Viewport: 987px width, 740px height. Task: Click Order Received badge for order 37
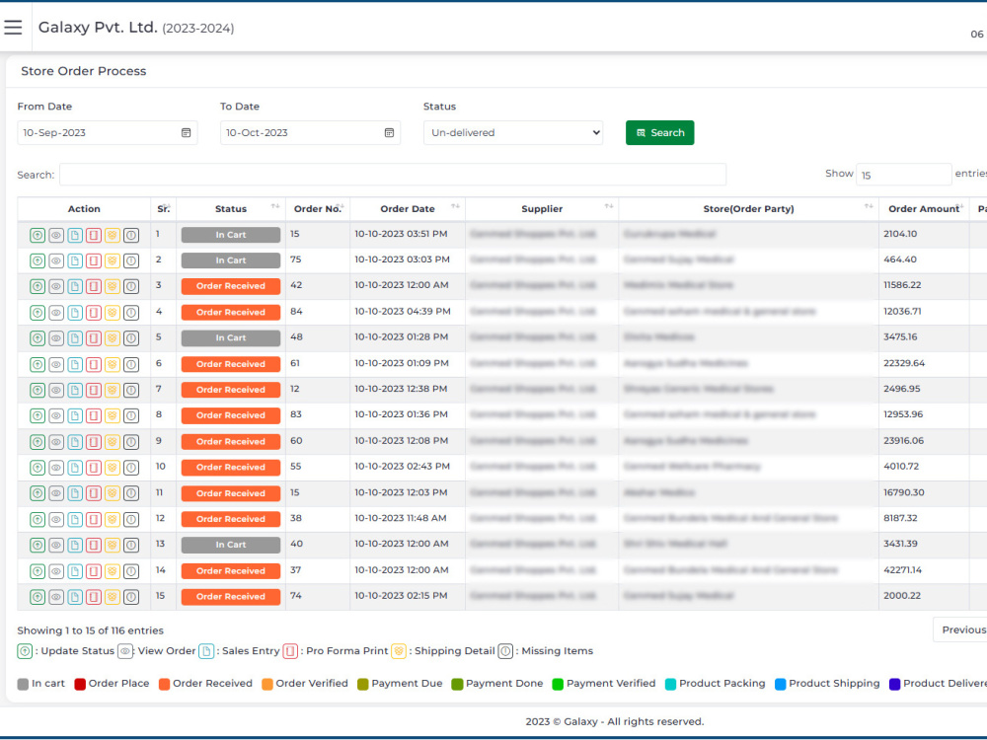[x=230, y=571]
